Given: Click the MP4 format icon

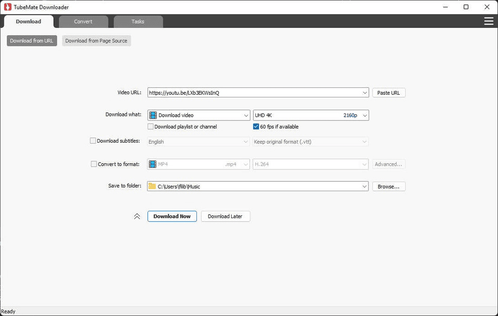Looking at the screenshot, I should click(x=153, y=164).
